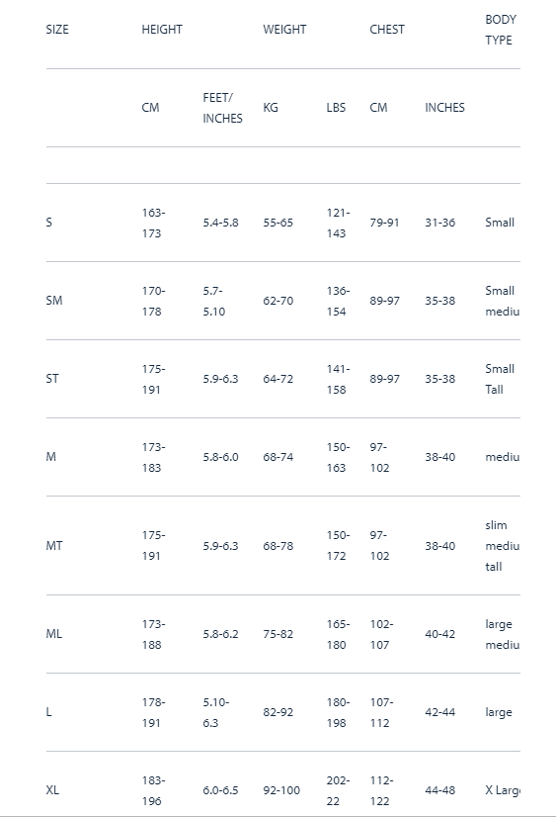
Task: Select the slim medium tall body type
Action: point(503,546)
